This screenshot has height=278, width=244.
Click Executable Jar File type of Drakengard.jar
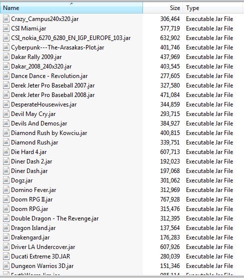(x=209, y=237)
